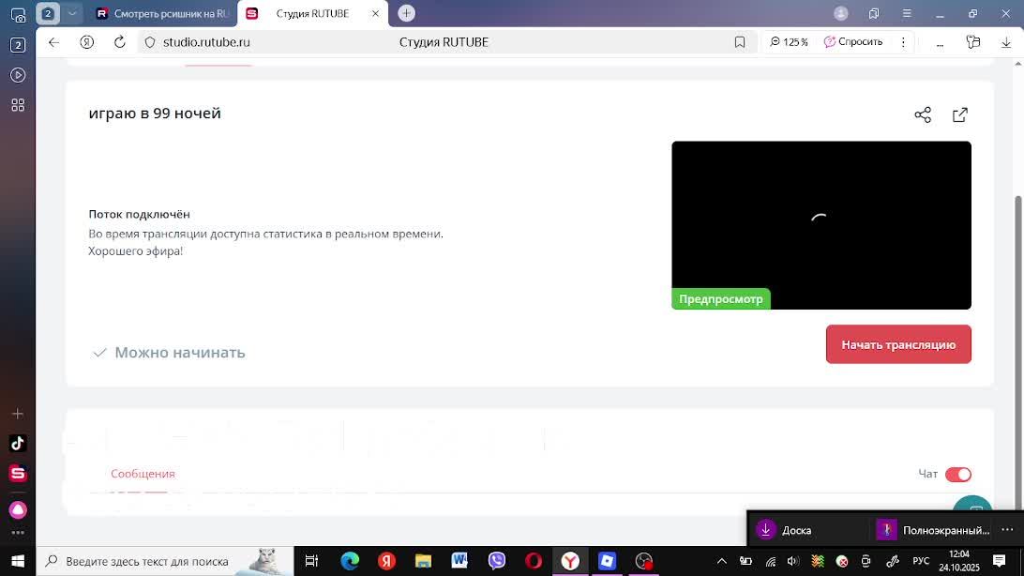Open Windows Task View

(x=312, y=561)
